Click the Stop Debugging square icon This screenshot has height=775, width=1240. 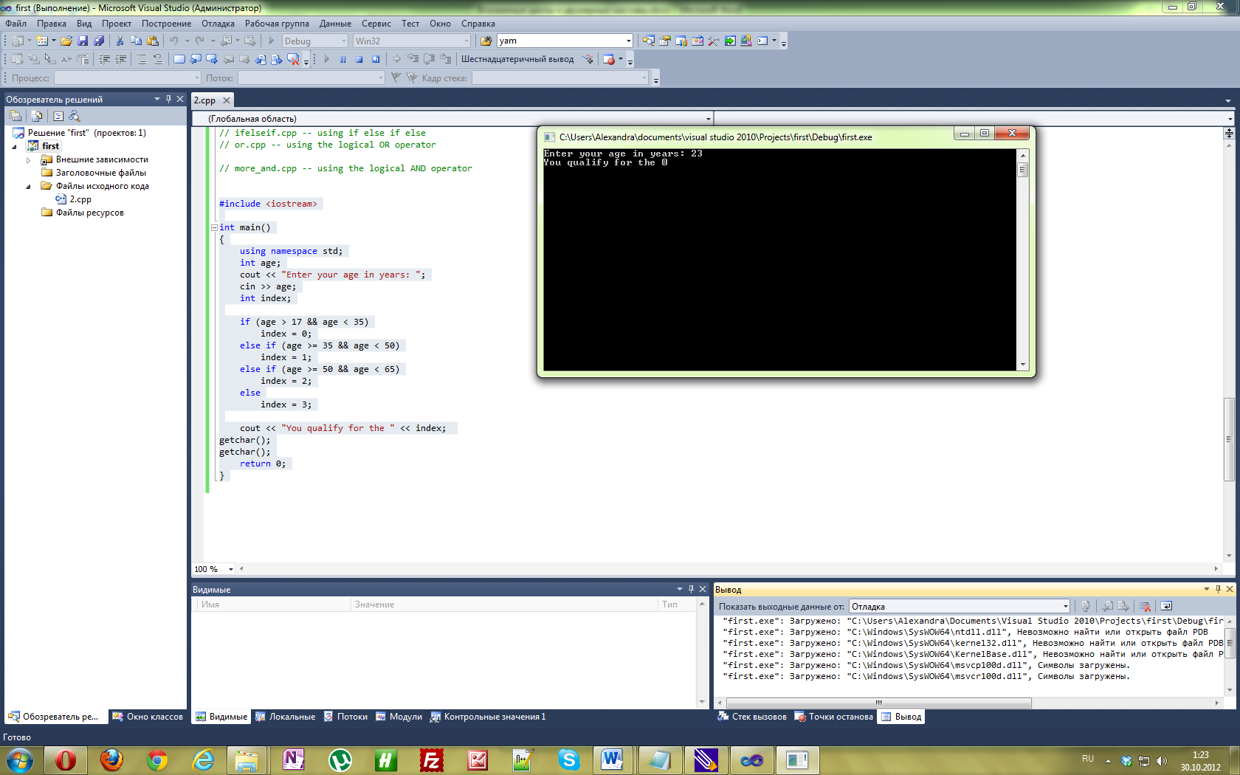coord(359,59)
